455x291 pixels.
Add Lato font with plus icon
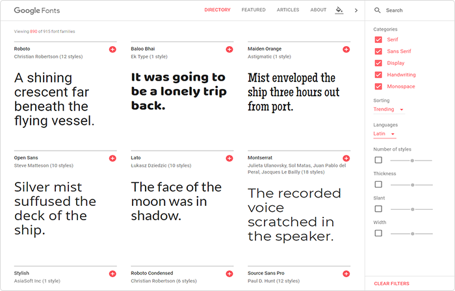pos(229,158)
